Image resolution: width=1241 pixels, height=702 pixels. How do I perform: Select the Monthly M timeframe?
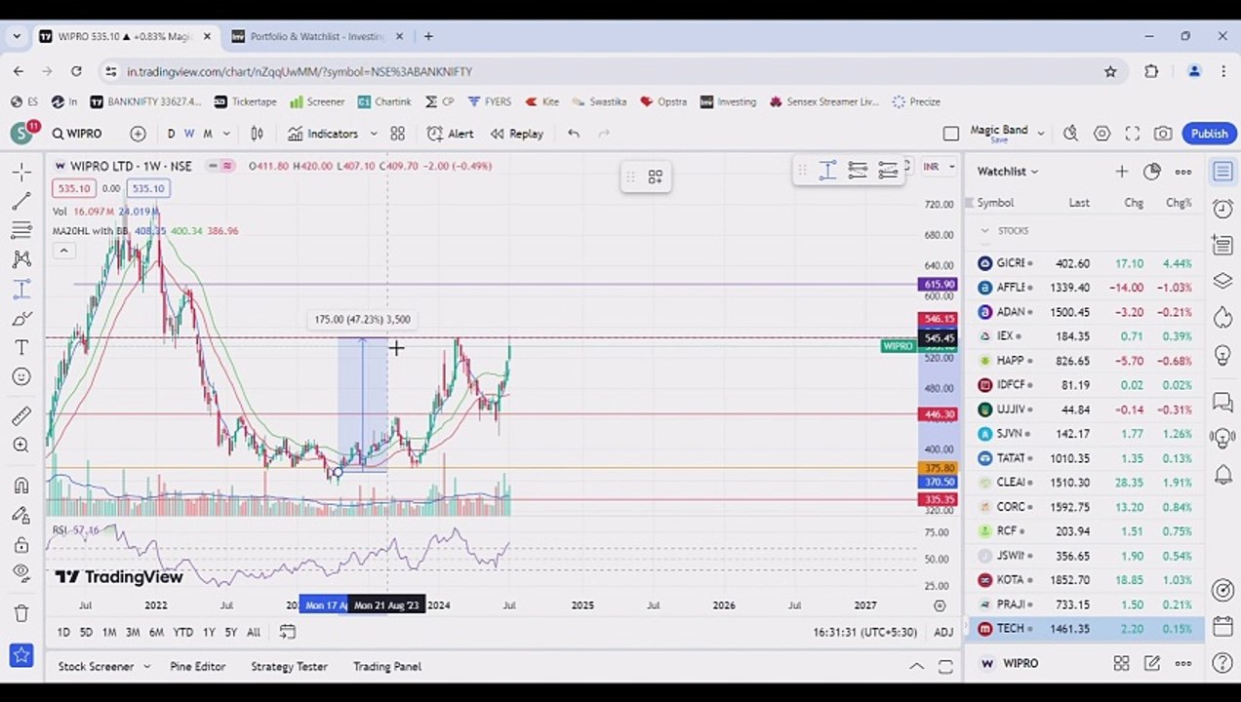coord(208,134)
